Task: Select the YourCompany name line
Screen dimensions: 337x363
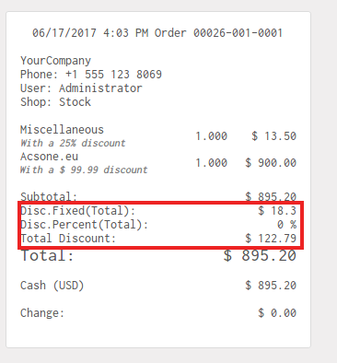Action: tap(55, 61)
